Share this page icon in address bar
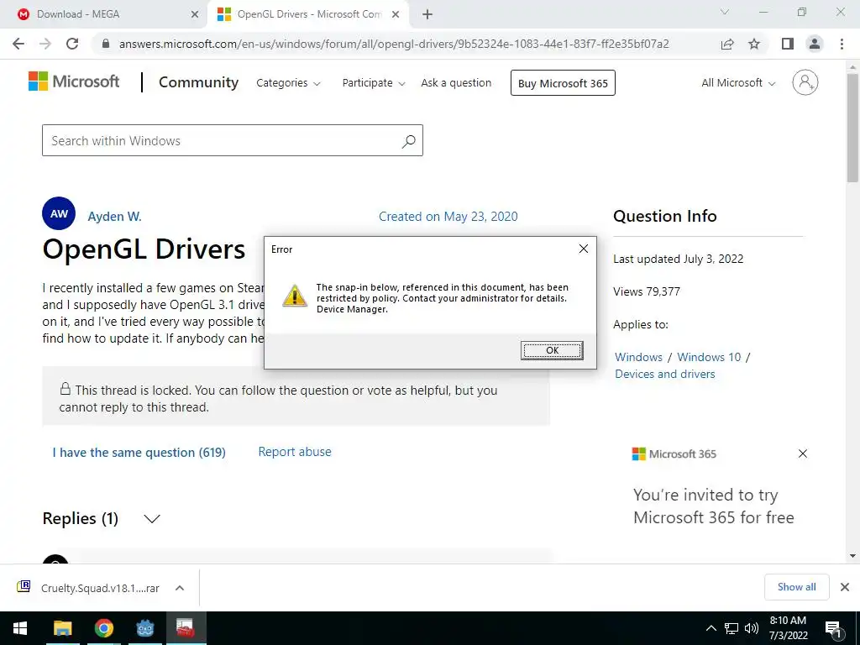This screenshot has width=860, height=645. pos(727,44)
